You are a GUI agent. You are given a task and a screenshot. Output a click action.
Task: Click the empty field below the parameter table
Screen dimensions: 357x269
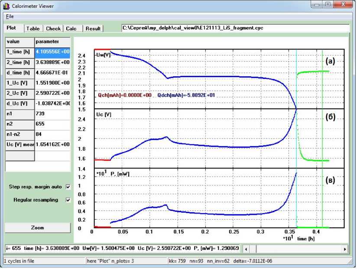[x=37, y=167]
